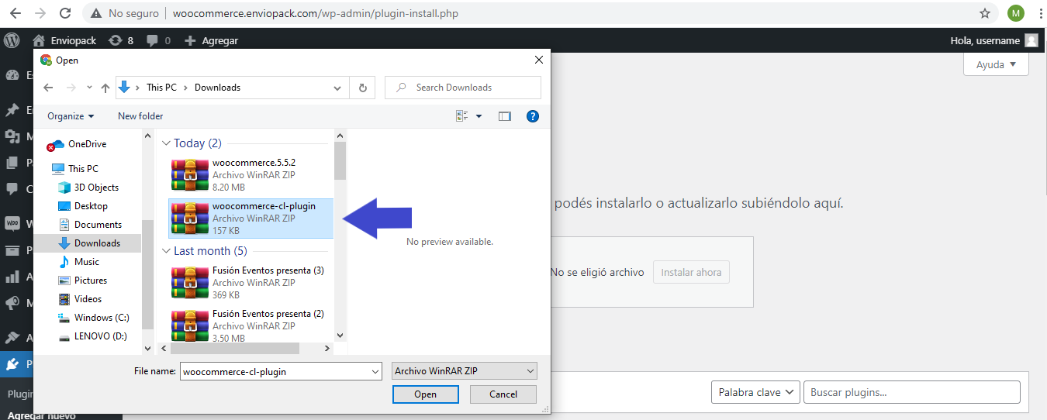The height and width of the screenshot is (420, 1047).
Task: Bookmark page with the star icon
Action: tap(985, 13)
